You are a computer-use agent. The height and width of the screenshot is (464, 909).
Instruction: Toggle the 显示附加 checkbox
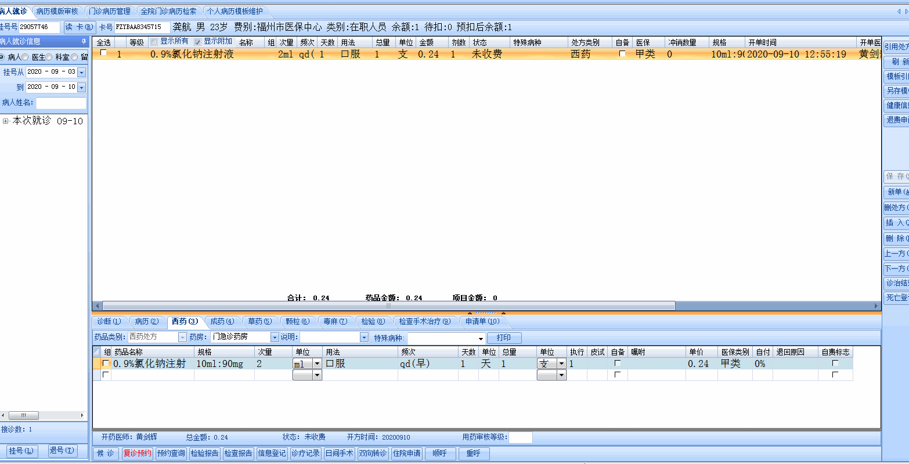point(198,42)
